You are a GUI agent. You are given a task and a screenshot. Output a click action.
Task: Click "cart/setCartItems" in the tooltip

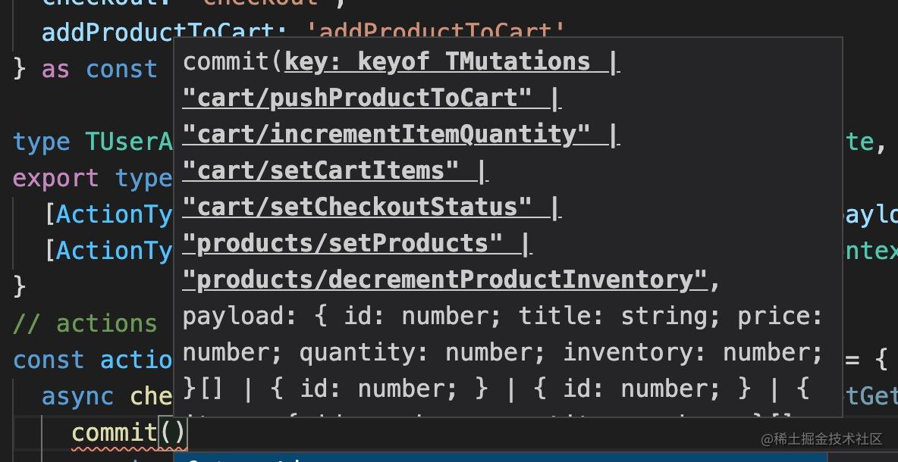click(x=321, y=171)
